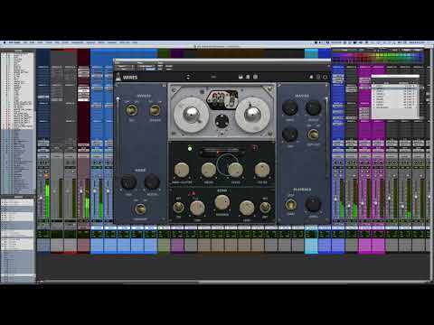
Task: Click the middle icon of the three Wires toolbar icons
Action: pos(248,77)
